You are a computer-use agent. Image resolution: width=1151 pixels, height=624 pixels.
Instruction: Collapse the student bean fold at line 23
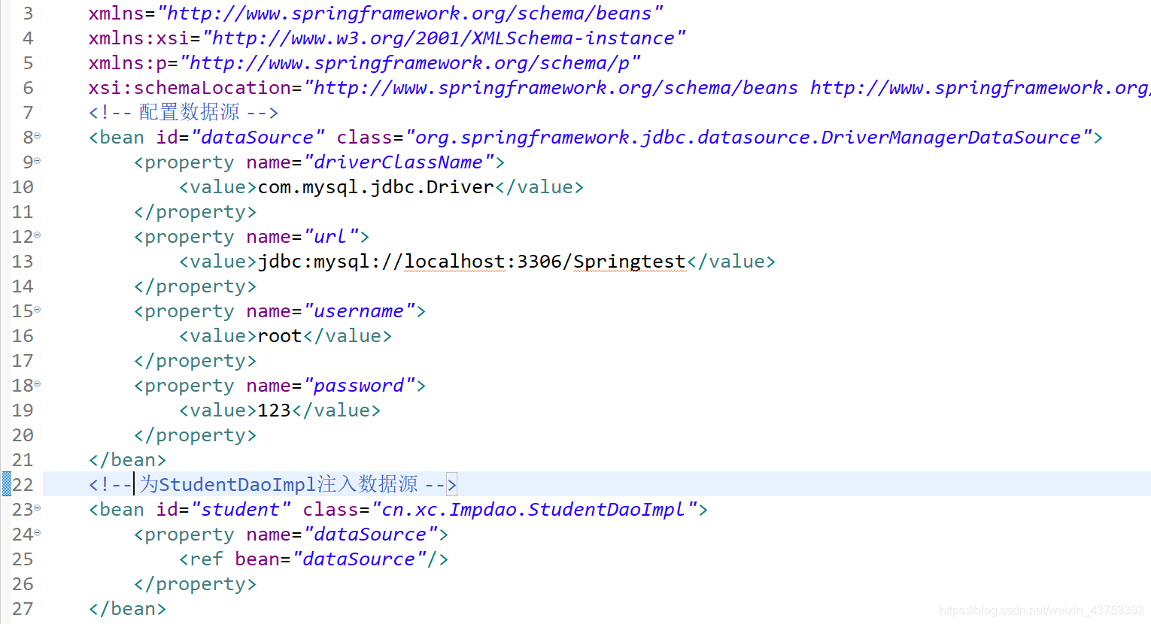click(37, 508)
